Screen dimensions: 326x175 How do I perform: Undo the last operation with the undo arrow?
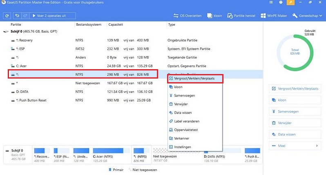click(x=17, y=16)
